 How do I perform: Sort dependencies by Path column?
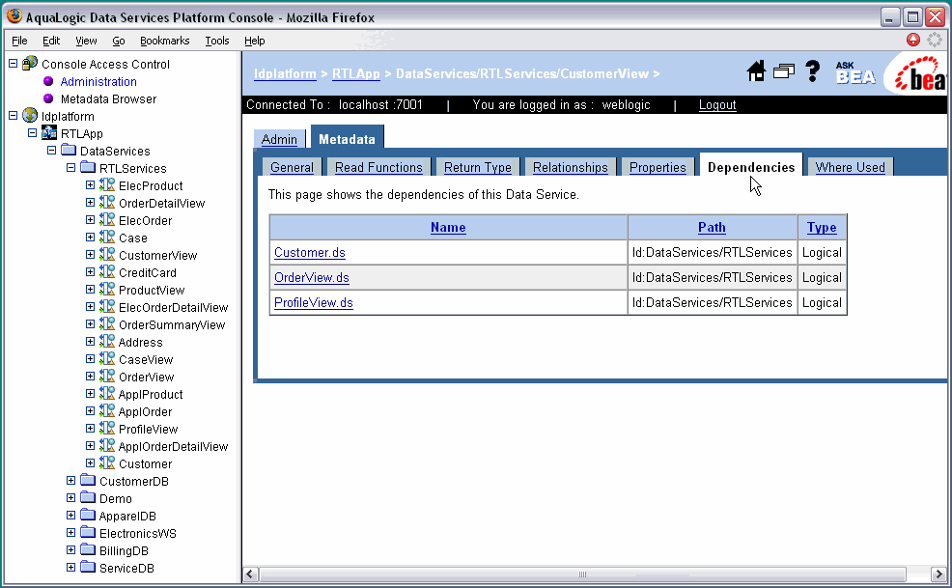[x=712, y=227]
